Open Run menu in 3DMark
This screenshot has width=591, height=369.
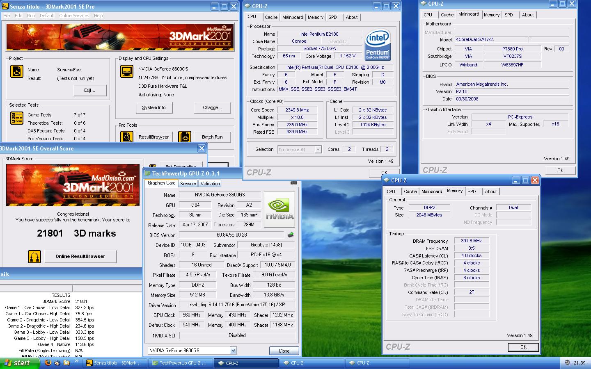click(x=31, y=16)
